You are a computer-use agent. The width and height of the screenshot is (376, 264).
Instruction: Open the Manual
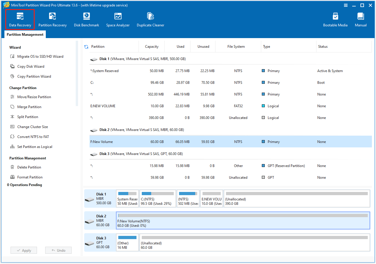(x=360, y=19)
